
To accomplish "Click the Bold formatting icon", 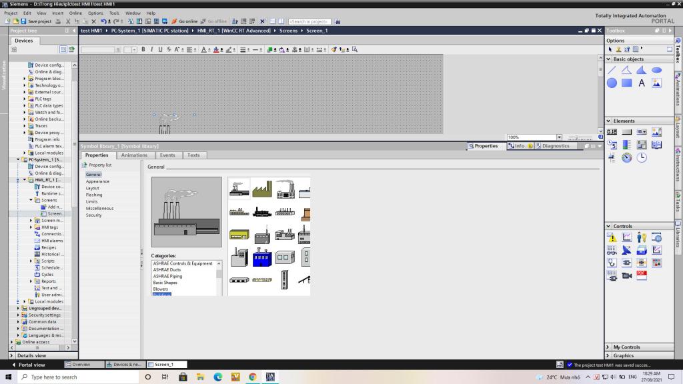I will click(x=143, y=49).
